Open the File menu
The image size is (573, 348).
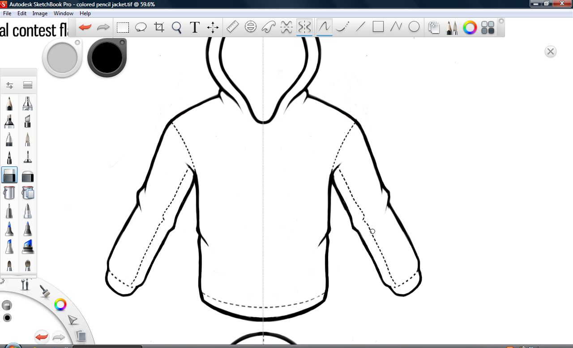(x=7, y=13)
